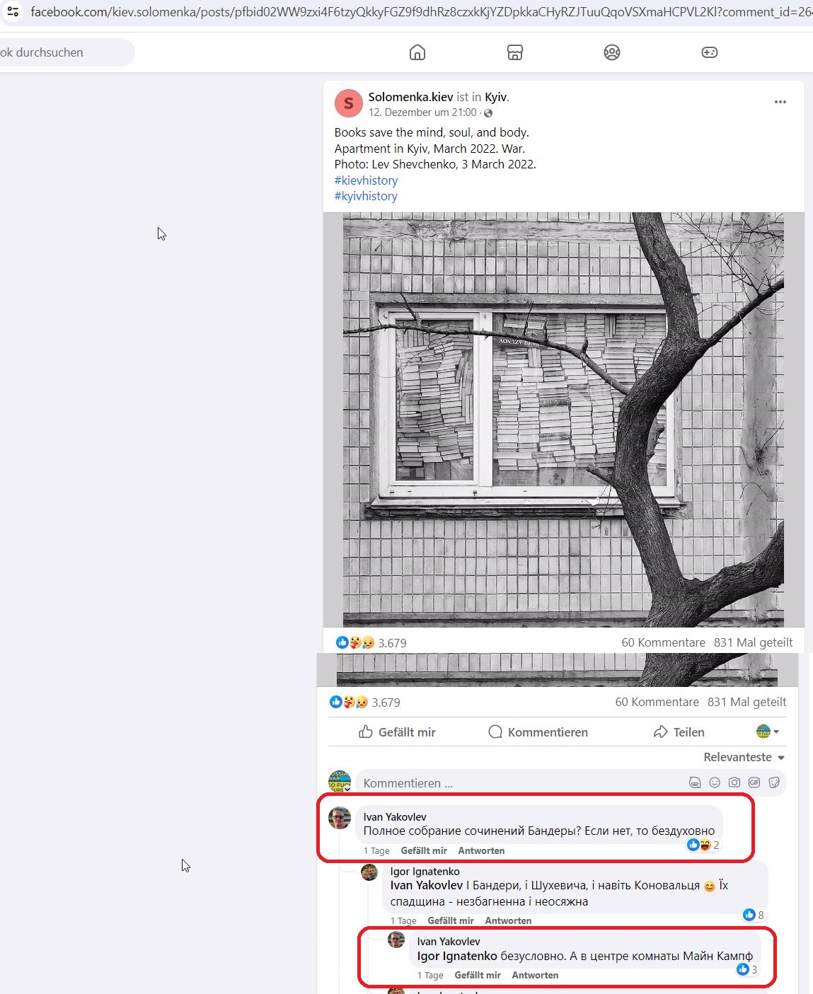Click Antworten under Ivan Yakovlev's first comment
The height and width of the screenshot is (994, 813).
pyautogui.click(x=481, y=851)
